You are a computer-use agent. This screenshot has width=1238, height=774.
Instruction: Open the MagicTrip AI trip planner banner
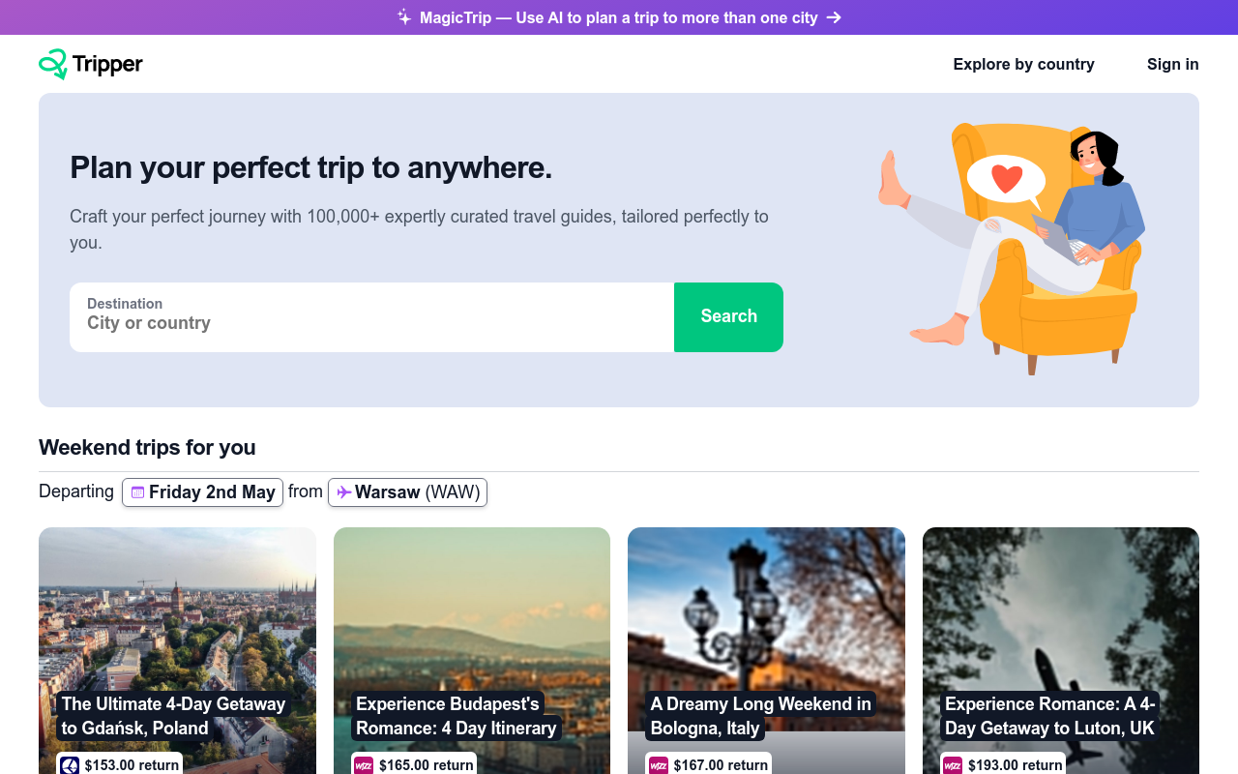[x=619, y=17]
